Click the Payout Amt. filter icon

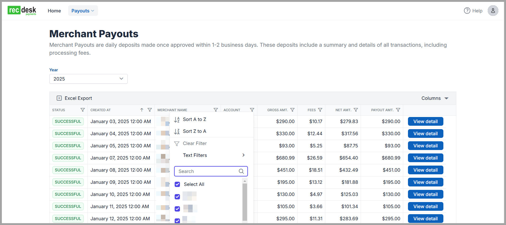pos(398,110)
